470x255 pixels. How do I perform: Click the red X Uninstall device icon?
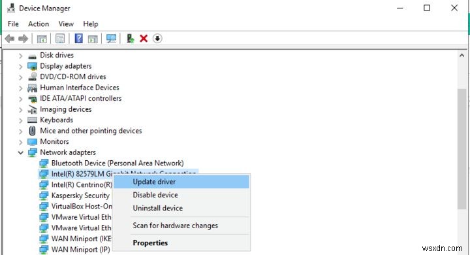pos(144,39)
